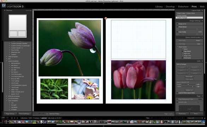Select the green grass photo cell
The height and width of the screenshot is (127, 207).
tap(54, 89)
